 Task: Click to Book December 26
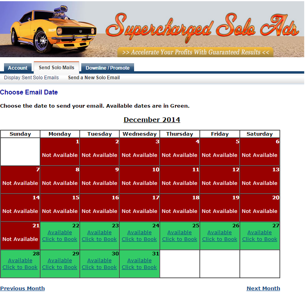coord(220,239)
